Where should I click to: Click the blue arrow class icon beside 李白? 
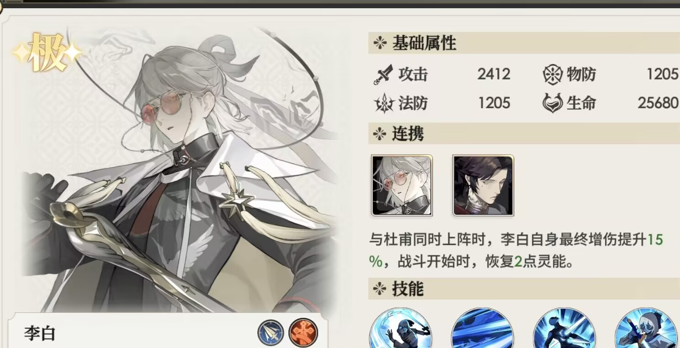[271, 332]
